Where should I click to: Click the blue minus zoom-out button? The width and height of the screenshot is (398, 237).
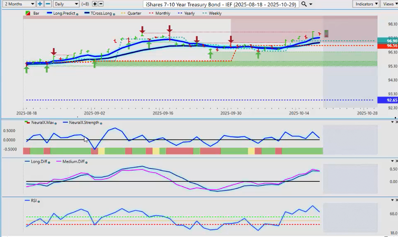tap(48, 4)
